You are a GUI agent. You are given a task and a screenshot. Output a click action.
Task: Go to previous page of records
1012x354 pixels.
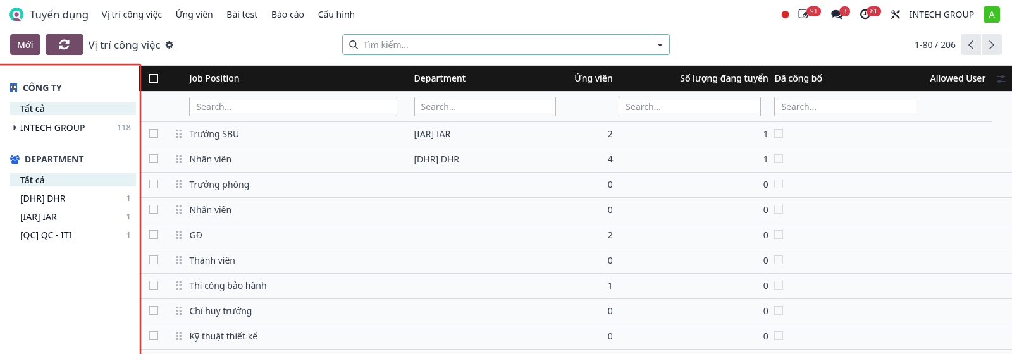click(971, 45)
